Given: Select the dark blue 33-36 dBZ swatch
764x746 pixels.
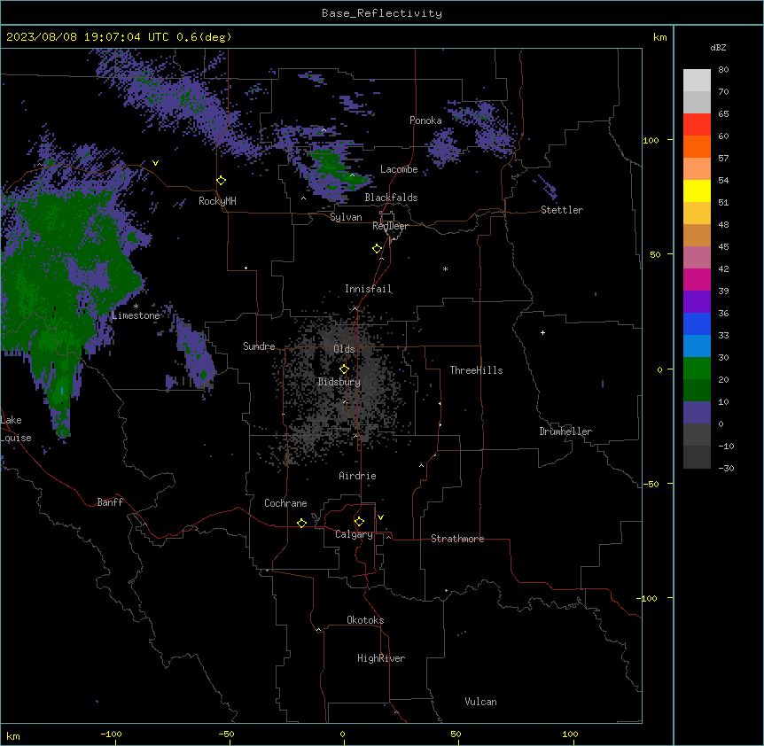Looking at the screenshot, I should (x=697, y=323).
